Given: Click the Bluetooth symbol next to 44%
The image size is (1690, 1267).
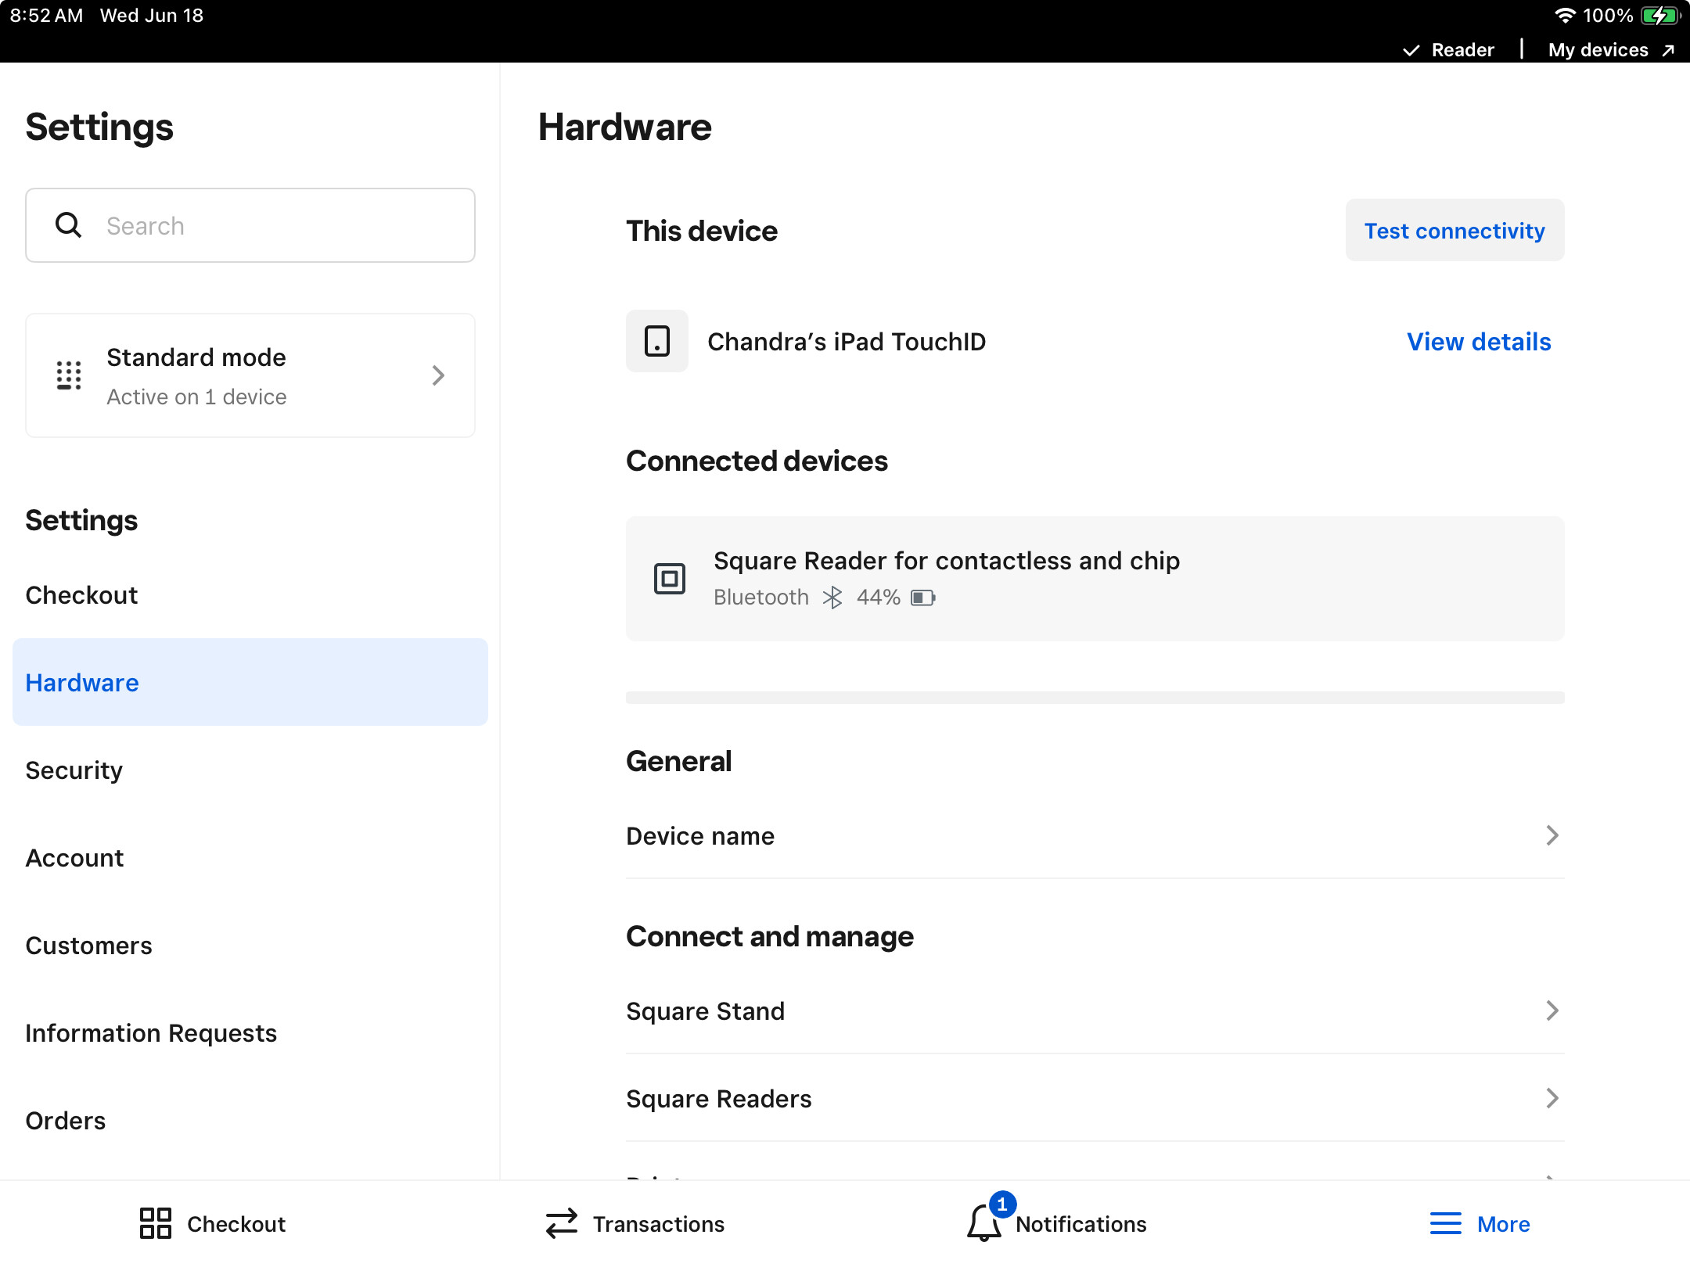Looking at the screenshot, I should point(832,598).
